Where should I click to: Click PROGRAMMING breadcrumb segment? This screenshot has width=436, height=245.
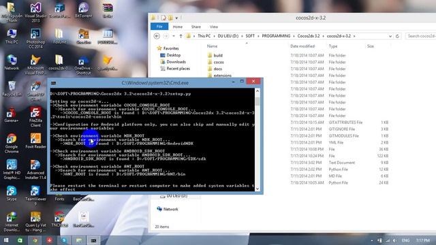point(276,36)
